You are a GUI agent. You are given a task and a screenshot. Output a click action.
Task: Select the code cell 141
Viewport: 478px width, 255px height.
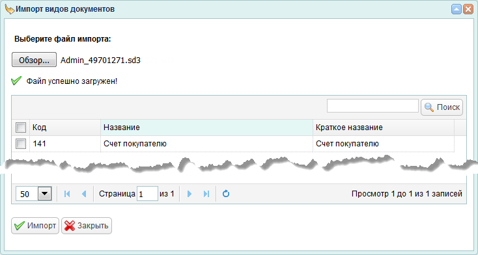[x=65, y=144]
